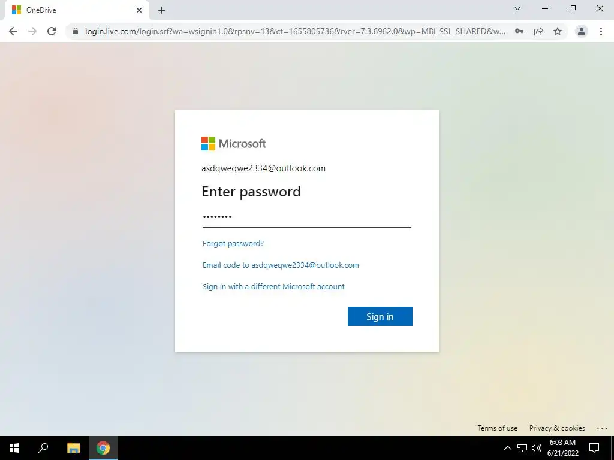View site security lock info
614x460 pixels.
point(76,31)
